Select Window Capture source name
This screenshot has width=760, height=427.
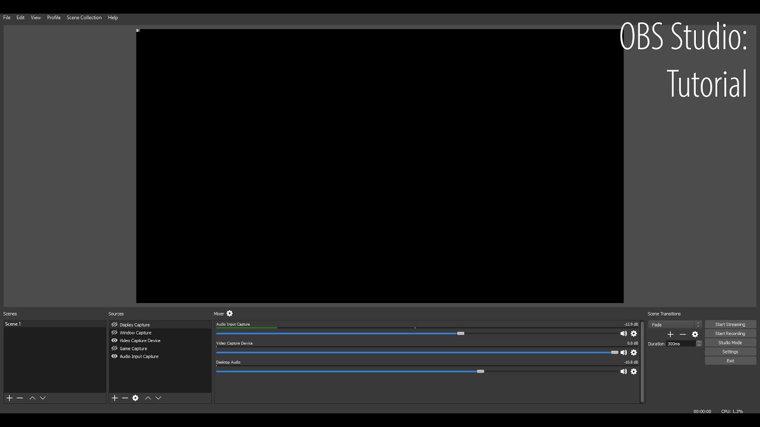coord(135,333)
